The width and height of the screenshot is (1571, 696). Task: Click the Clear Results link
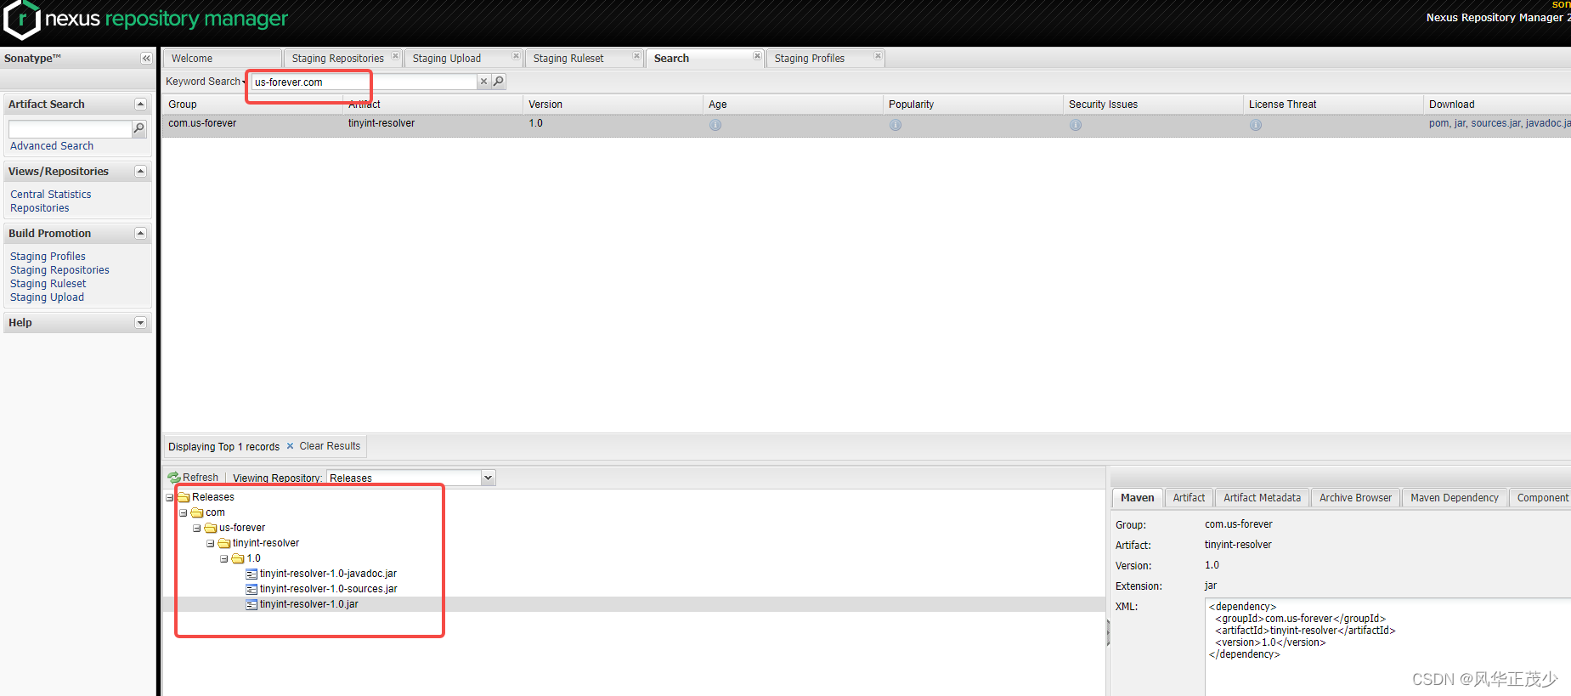(330, 446)
